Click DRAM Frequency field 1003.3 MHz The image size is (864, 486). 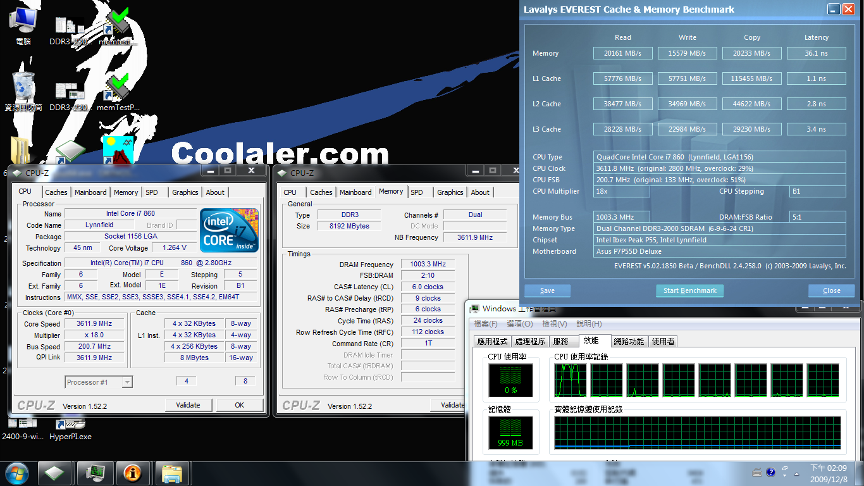[x=428, y=265]
